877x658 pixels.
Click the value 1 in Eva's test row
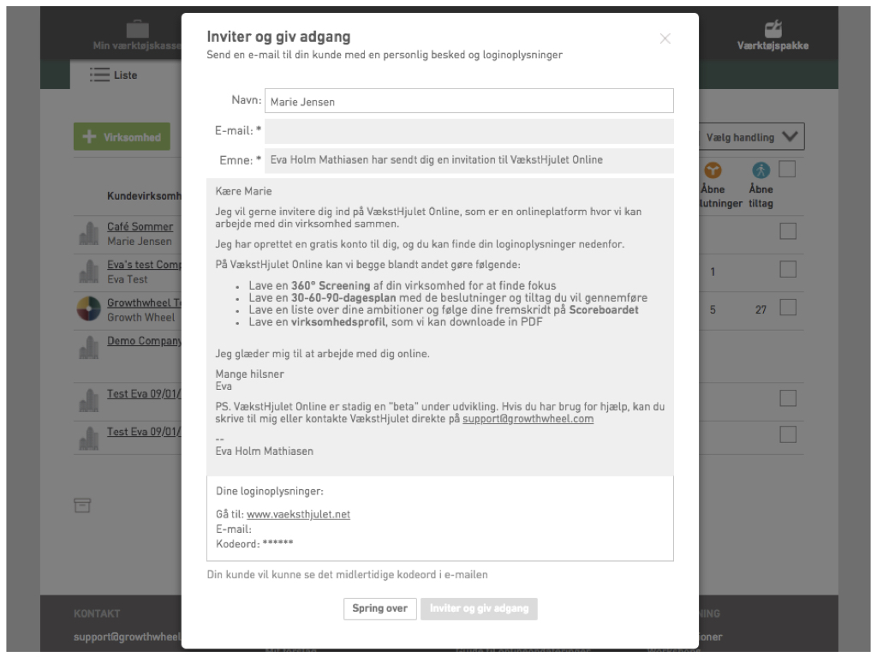click(x=713, y=272)
